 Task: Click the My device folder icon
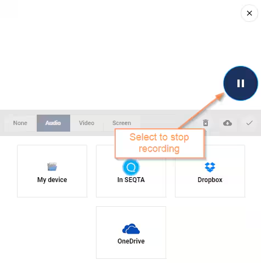click(52, 167)
